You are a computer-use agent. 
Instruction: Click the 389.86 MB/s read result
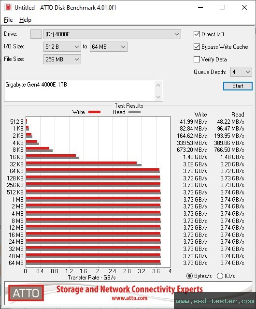point(229,143)
